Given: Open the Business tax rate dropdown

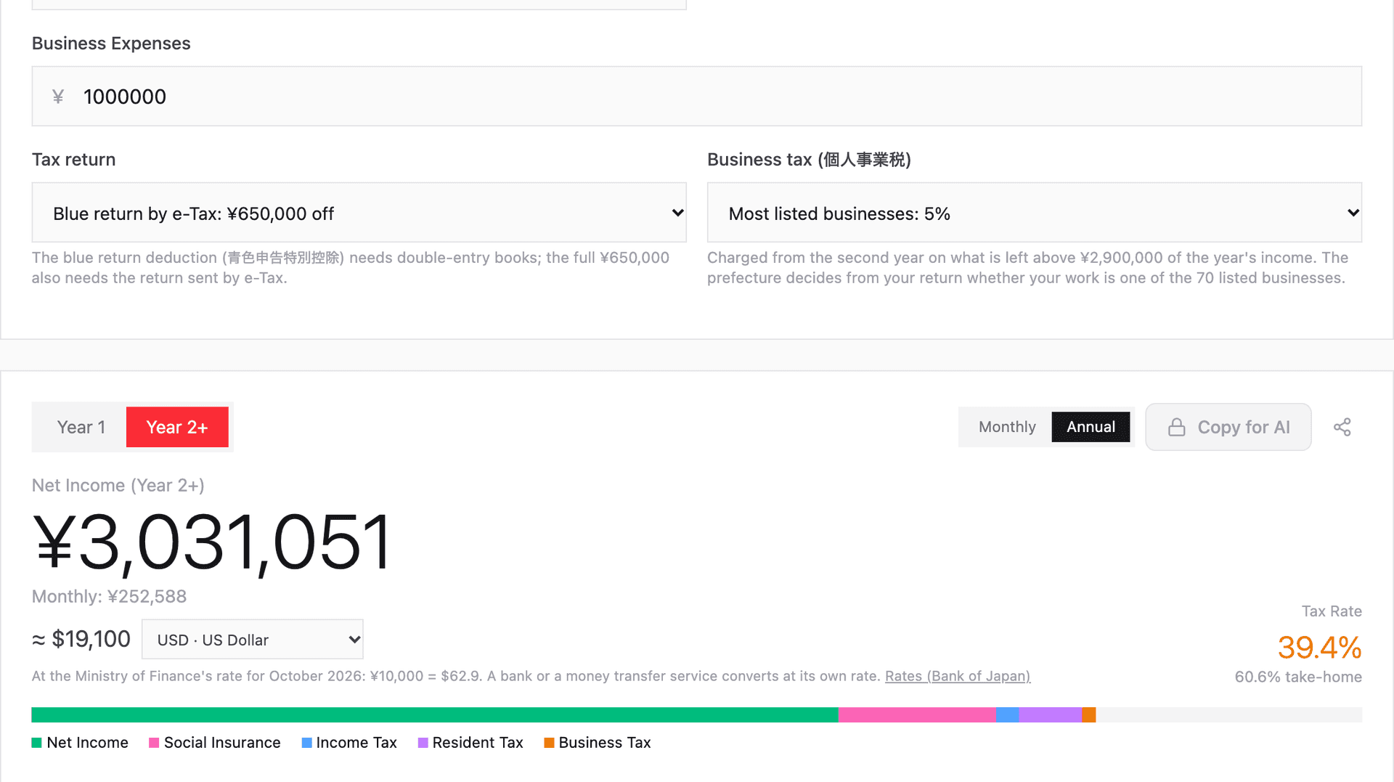Looking at the screenshot, I should point(1035,213).
